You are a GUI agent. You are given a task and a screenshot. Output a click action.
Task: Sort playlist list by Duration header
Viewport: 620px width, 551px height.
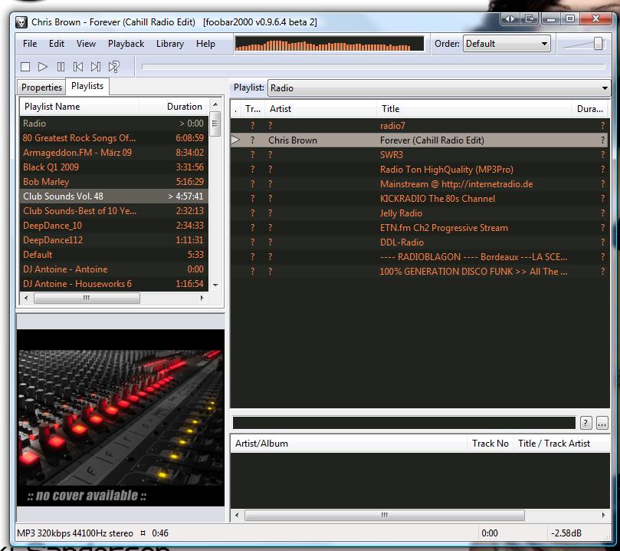tap(173, 107)
